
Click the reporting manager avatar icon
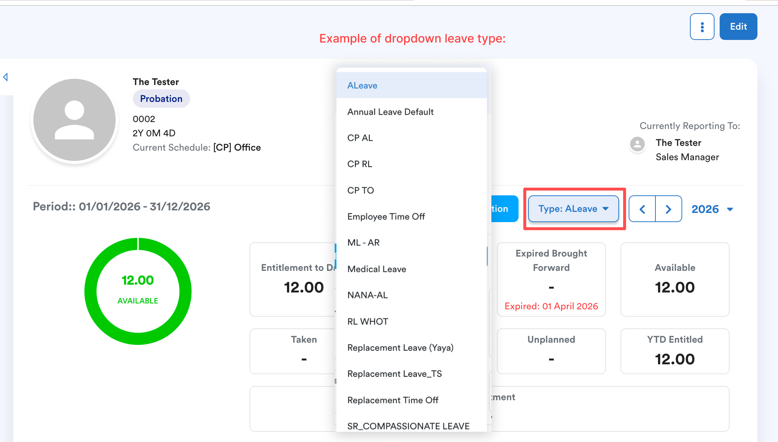point(637,144)
